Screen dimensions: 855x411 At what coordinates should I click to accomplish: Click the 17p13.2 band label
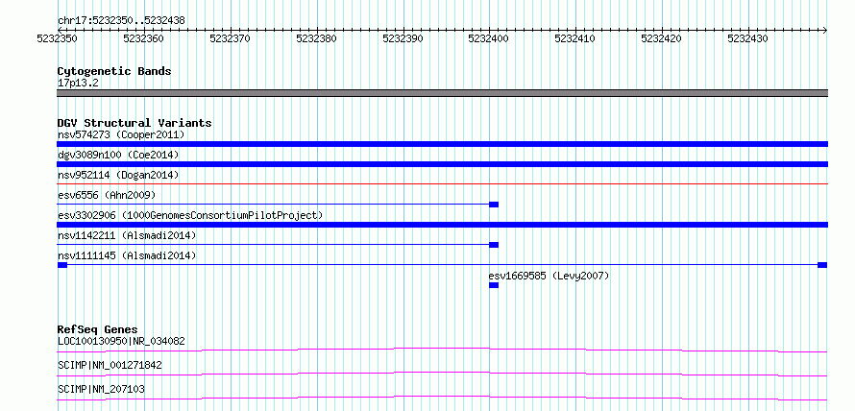78,84
